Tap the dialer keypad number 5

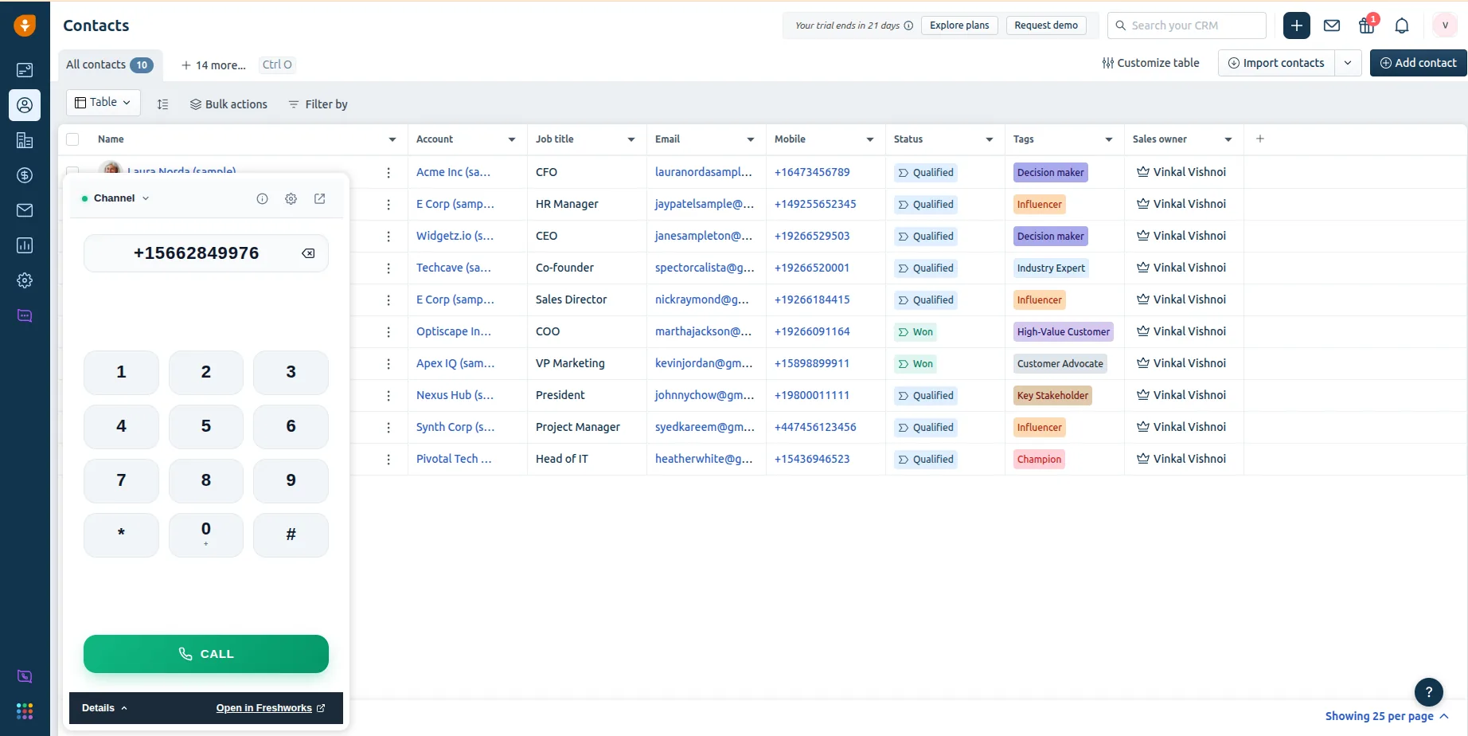click(x=206, y=426)
